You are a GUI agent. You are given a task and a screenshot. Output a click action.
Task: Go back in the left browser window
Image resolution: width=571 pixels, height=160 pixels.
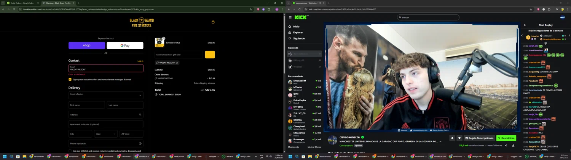click(3, 9)
